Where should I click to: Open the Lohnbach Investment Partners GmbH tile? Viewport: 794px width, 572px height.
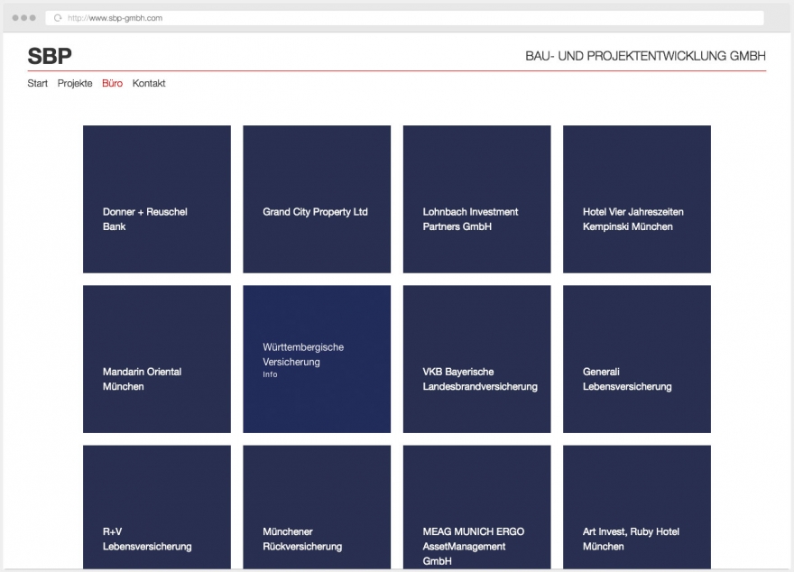click(477, 198)
